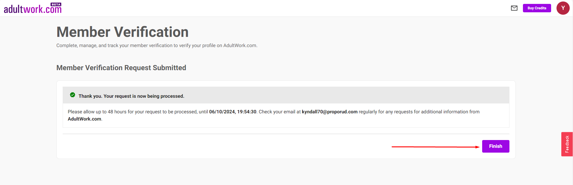Click the 'Complete, manage, and track' subtitle
This screenshot has width=573, height=185.
pos(157,46)
